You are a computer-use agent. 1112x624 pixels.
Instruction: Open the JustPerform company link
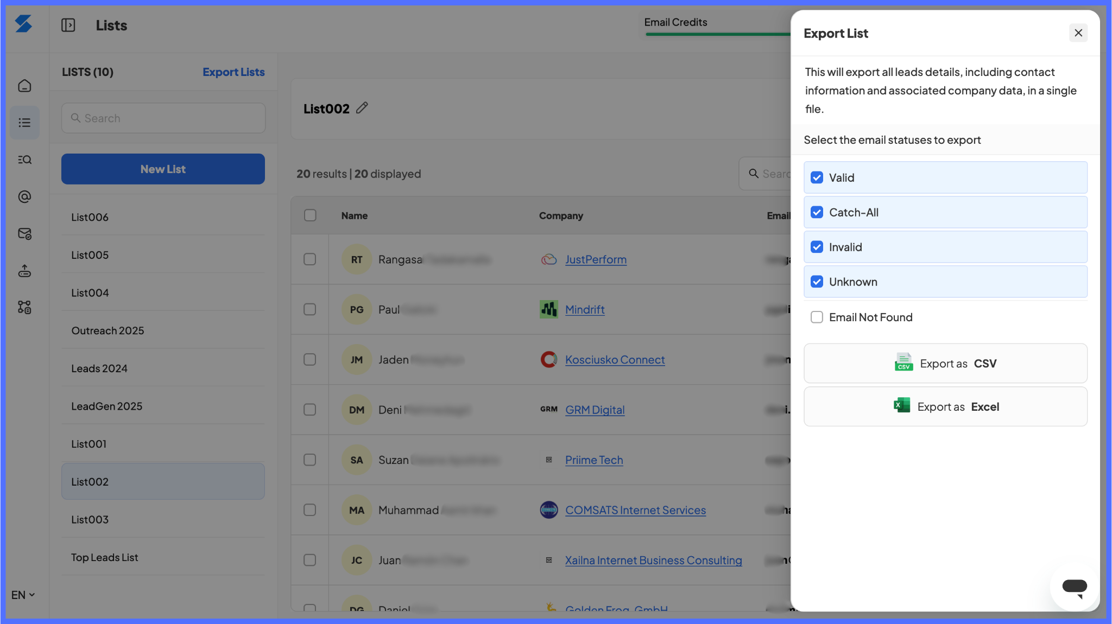596,259
